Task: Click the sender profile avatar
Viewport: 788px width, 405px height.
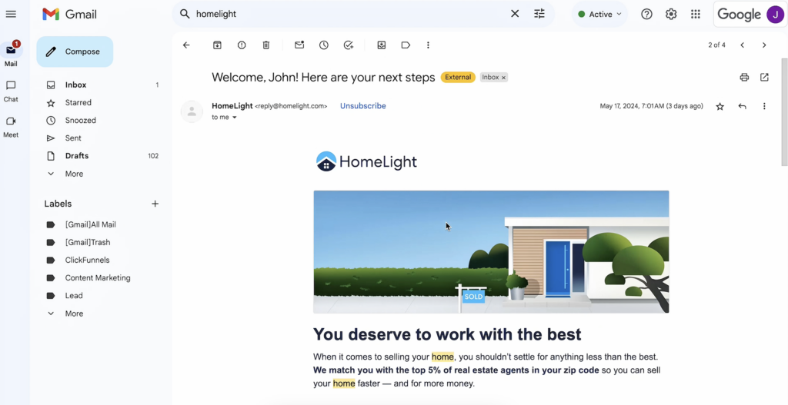Action: pos(192,111)
